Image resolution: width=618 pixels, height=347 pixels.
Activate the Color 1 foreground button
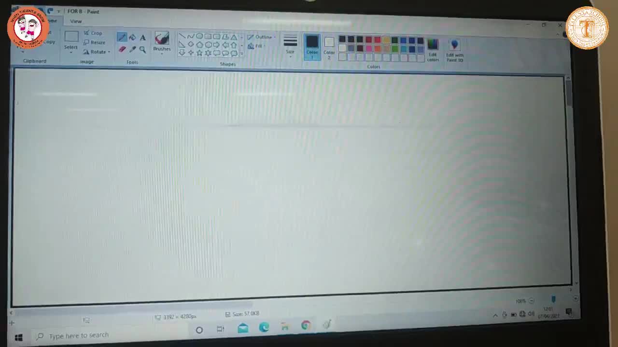click(x=312, y=47)
